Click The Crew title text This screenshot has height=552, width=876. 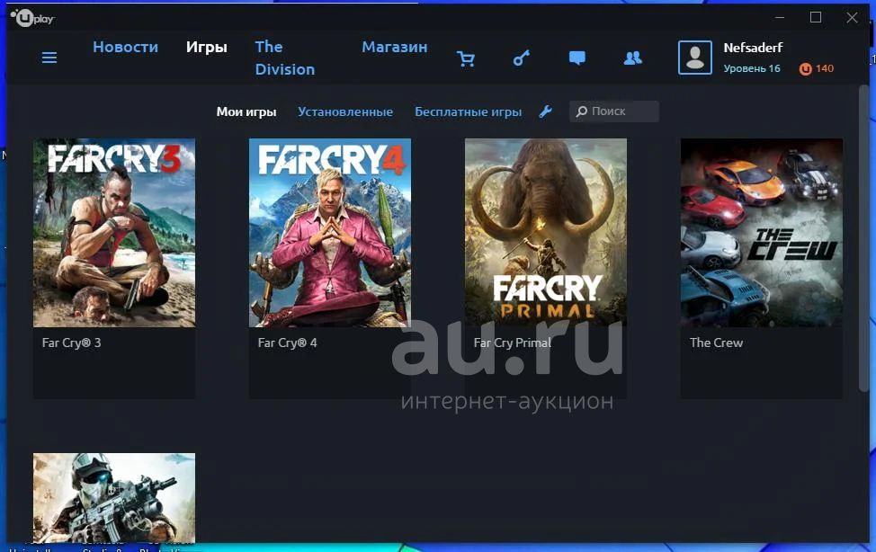[716, 343]
